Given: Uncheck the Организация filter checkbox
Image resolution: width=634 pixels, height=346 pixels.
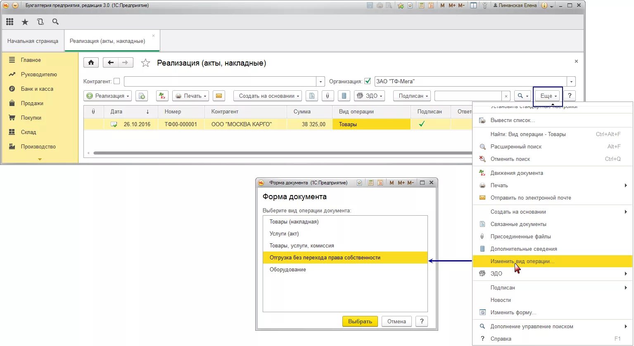Looking at the screenshot, I should [368, 81].
